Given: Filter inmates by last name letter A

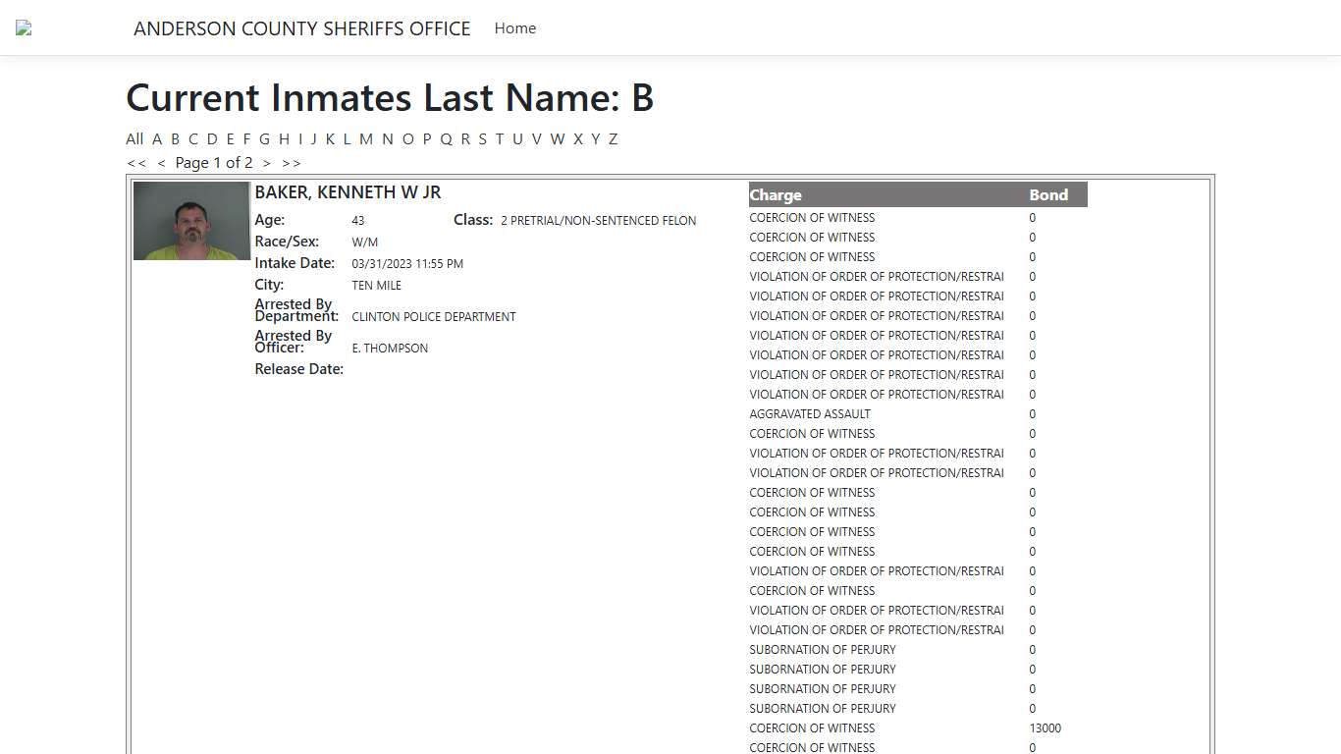Looking at the screenshot, I should [157, 138].
